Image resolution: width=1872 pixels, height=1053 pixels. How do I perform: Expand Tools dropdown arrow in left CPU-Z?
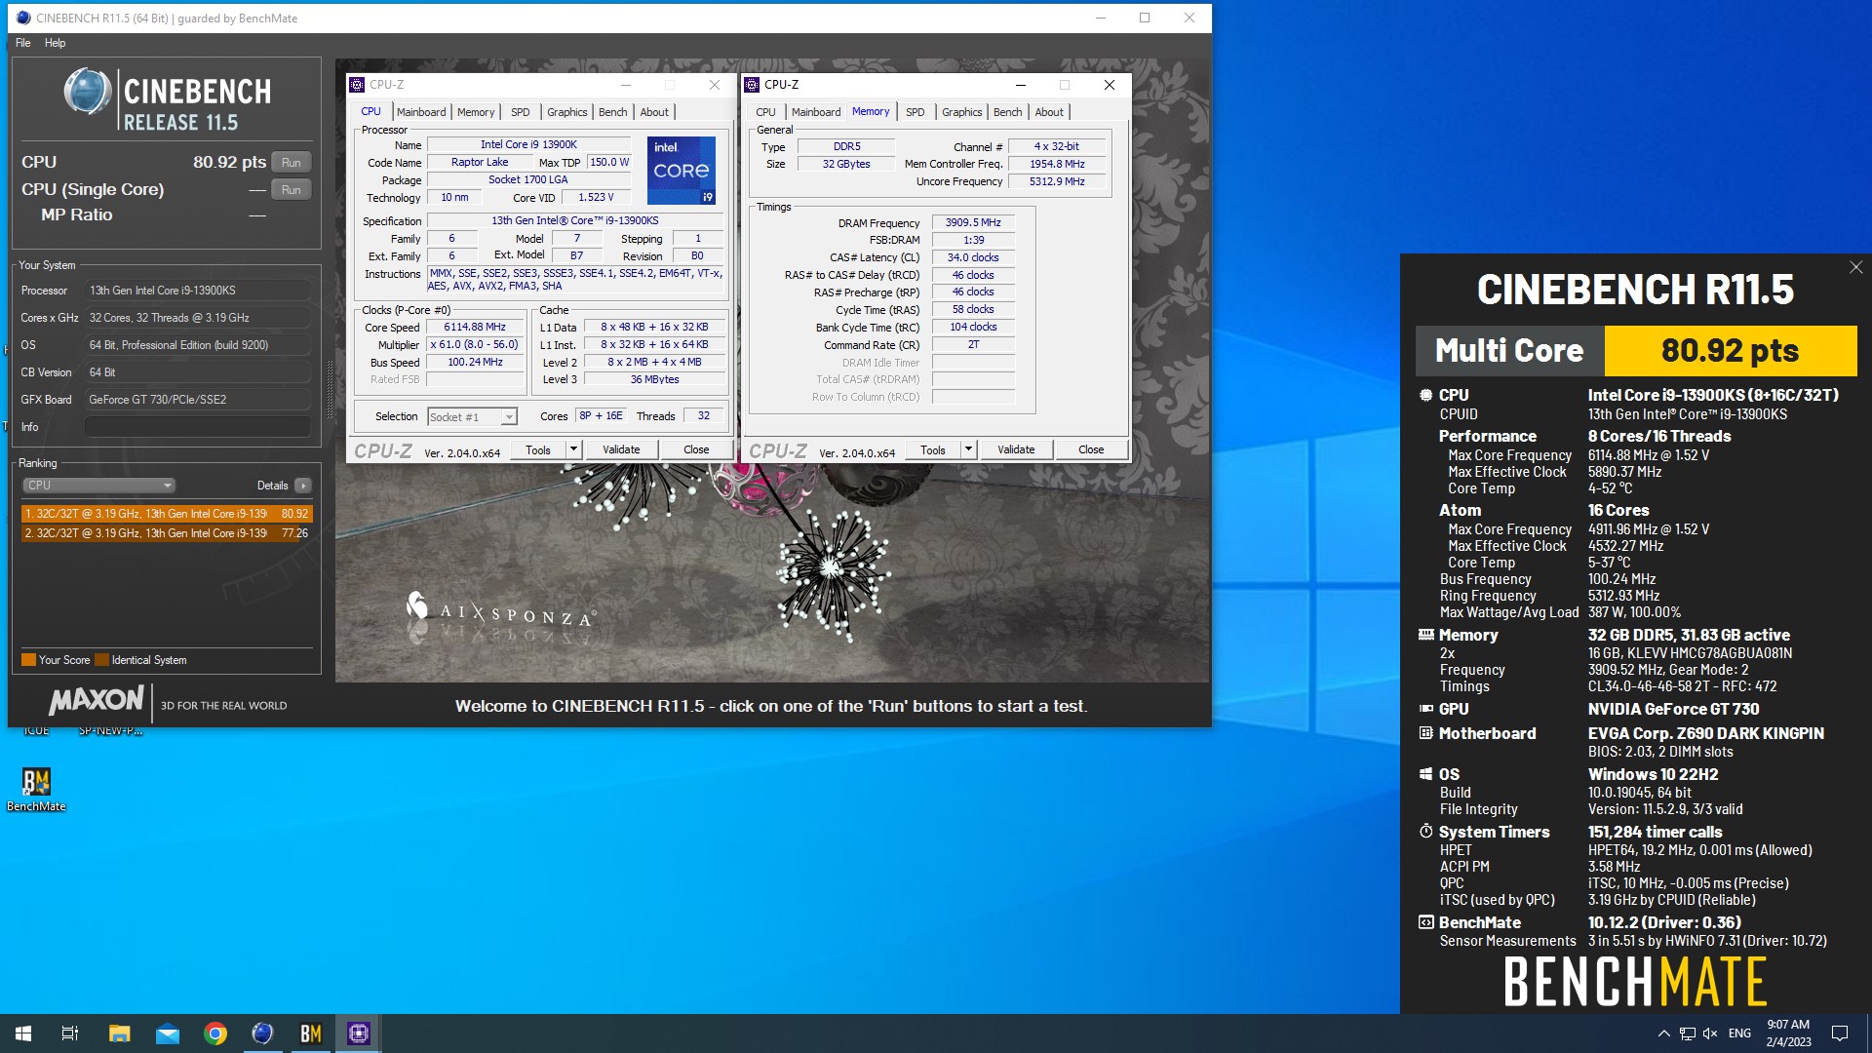pyautogui.click(x=573, y=449)
